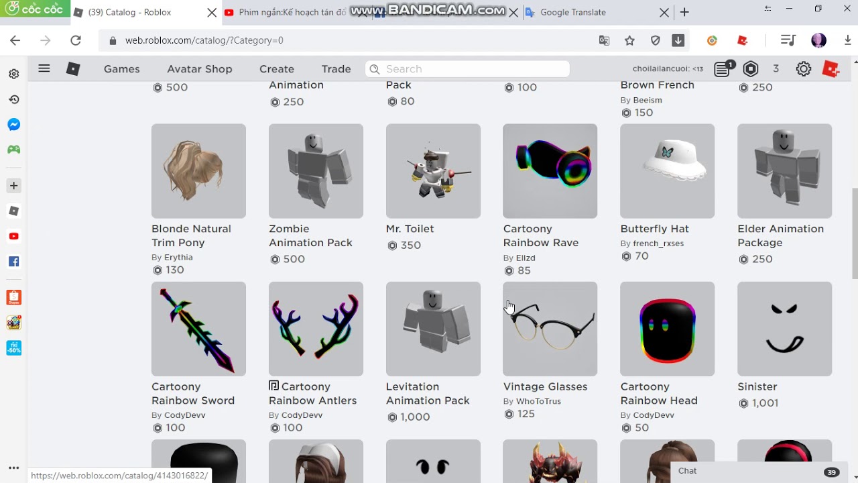Click the translate page icon
Screen dimensions: 858x483
604,40
